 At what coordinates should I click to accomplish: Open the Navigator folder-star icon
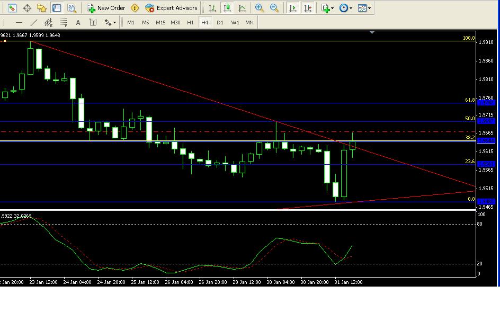(42, 8)
